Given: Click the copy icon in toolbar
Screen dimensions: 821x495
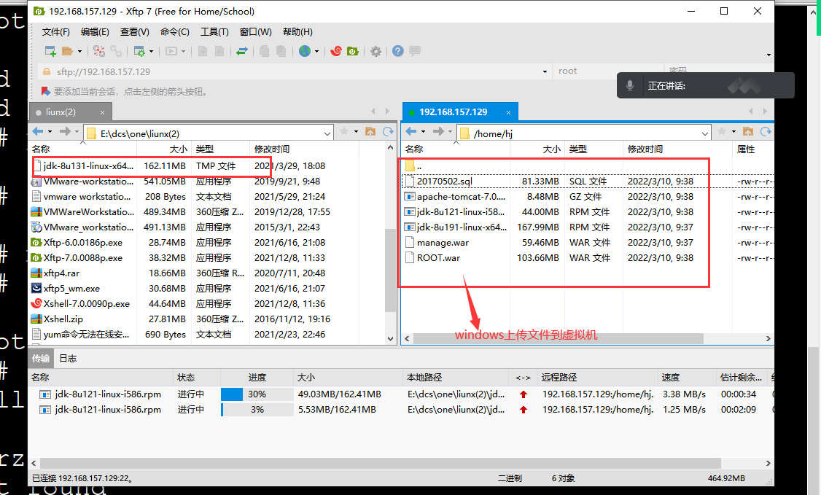Looking at the screenshot, I should pos(265,51).
